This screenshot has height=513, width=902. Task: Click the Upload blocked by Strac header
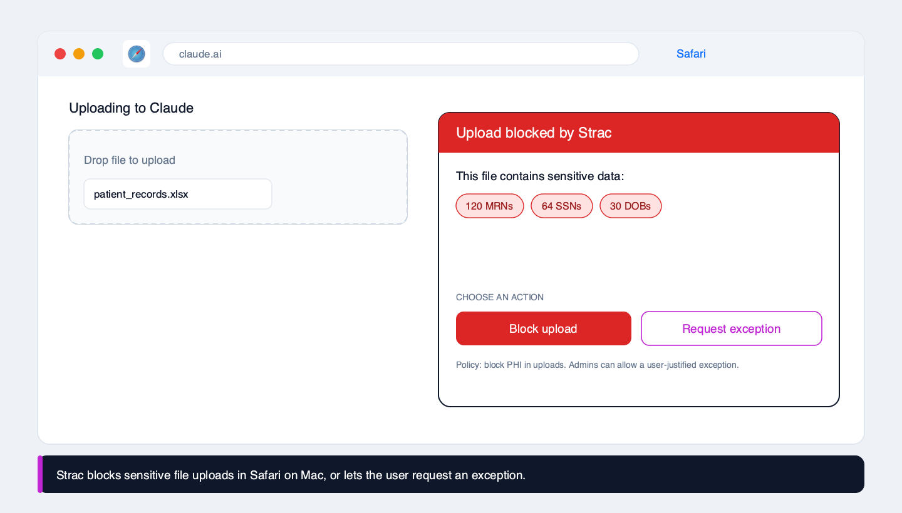pyautogui.click(x=638, y=133)
